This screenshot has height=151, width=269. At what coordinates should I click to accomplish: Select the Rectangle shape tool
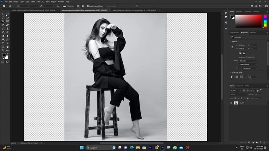click(3, 47)
